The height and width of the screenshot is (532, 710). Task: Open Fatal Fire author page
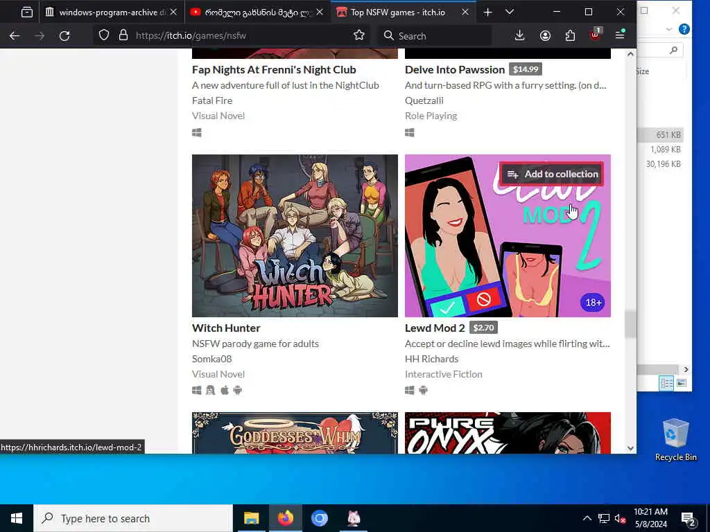212,100
